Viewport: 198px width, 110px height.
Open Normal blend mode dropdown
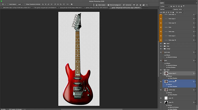coord(166,9)
